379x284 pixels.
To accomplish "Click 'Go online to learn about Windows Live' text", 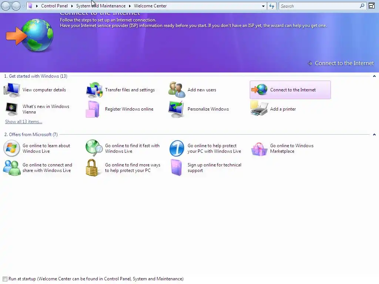I will [x=46, y=149].
